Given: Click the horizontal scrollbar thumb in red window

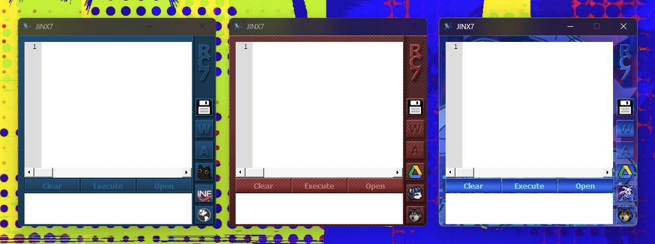Looking at the screenshot, I should (x=254, y=172).
